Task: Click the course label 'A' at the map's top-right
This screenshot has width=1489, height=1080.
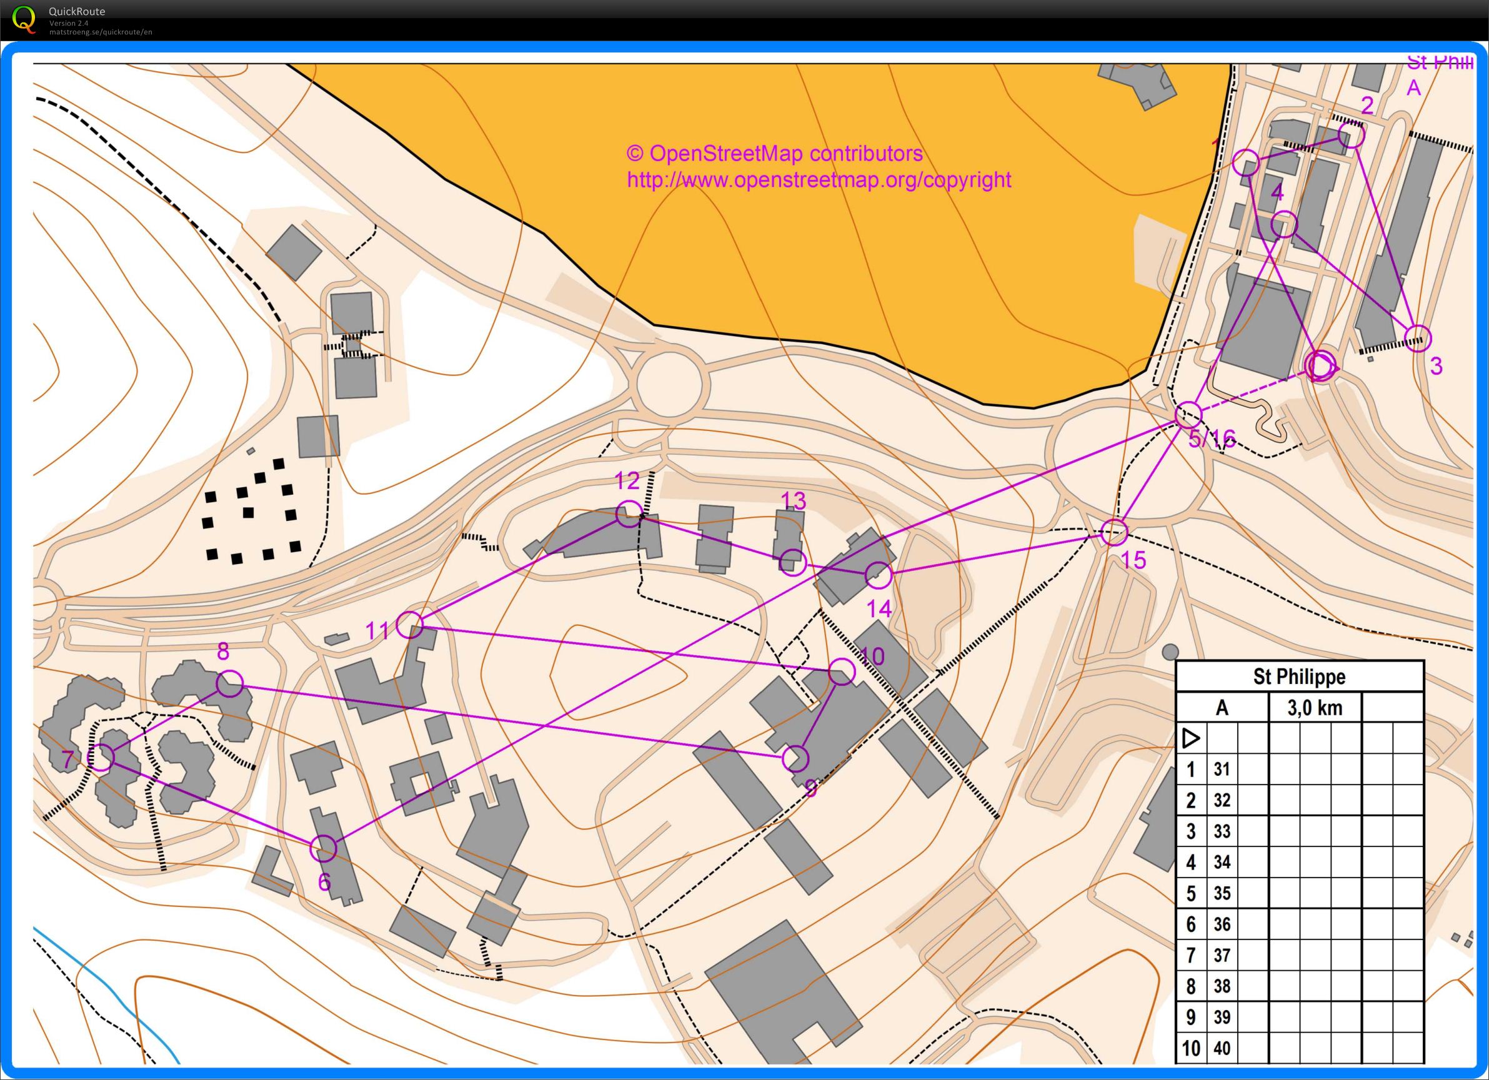Action: coord(1413,88)
